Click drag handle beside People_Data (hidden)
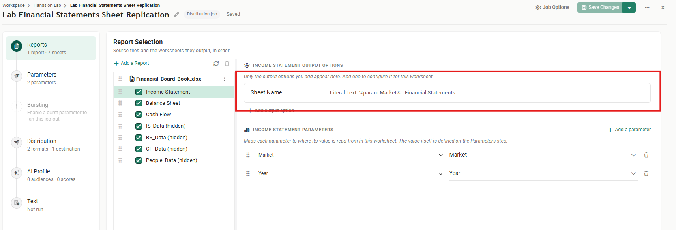676x230 pixels. click(120, 160)
